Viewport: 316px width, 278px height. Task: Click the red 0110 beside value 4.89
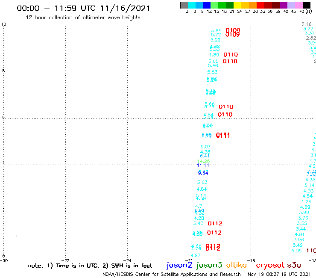click(x=231, y=55)
